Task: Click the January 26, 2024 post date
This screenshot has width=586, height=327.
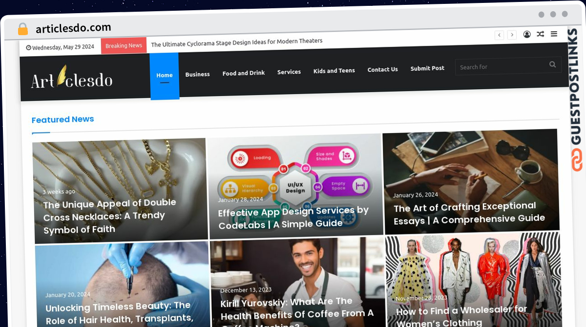Action: 416,195
